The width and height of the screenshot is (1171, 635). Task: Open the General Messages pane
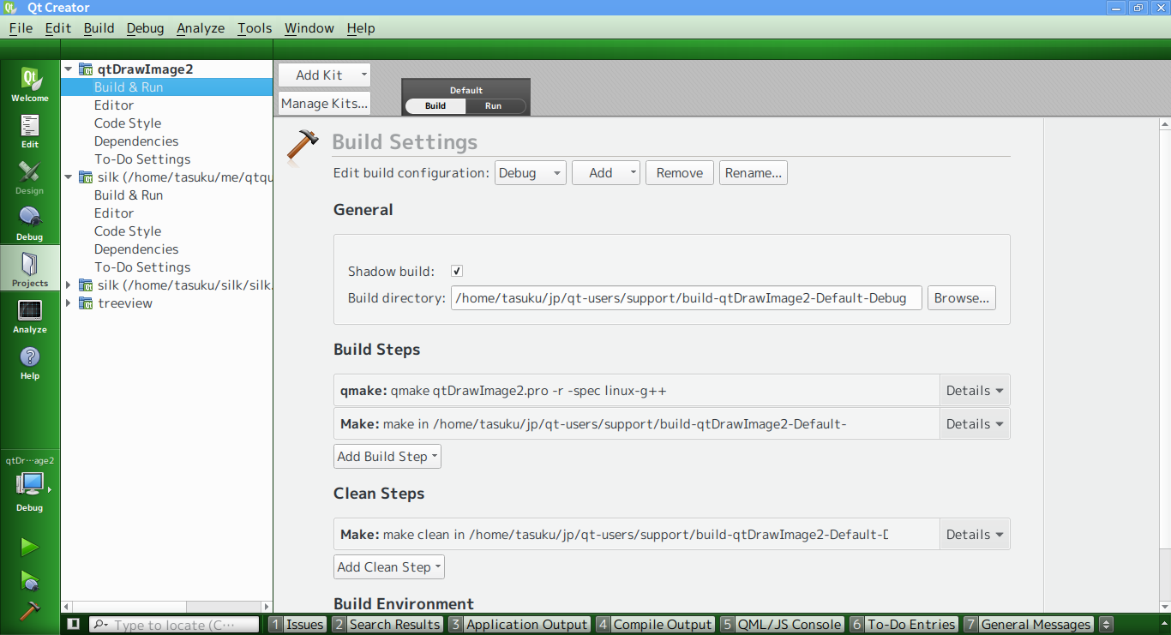[x=1029, y=625]
